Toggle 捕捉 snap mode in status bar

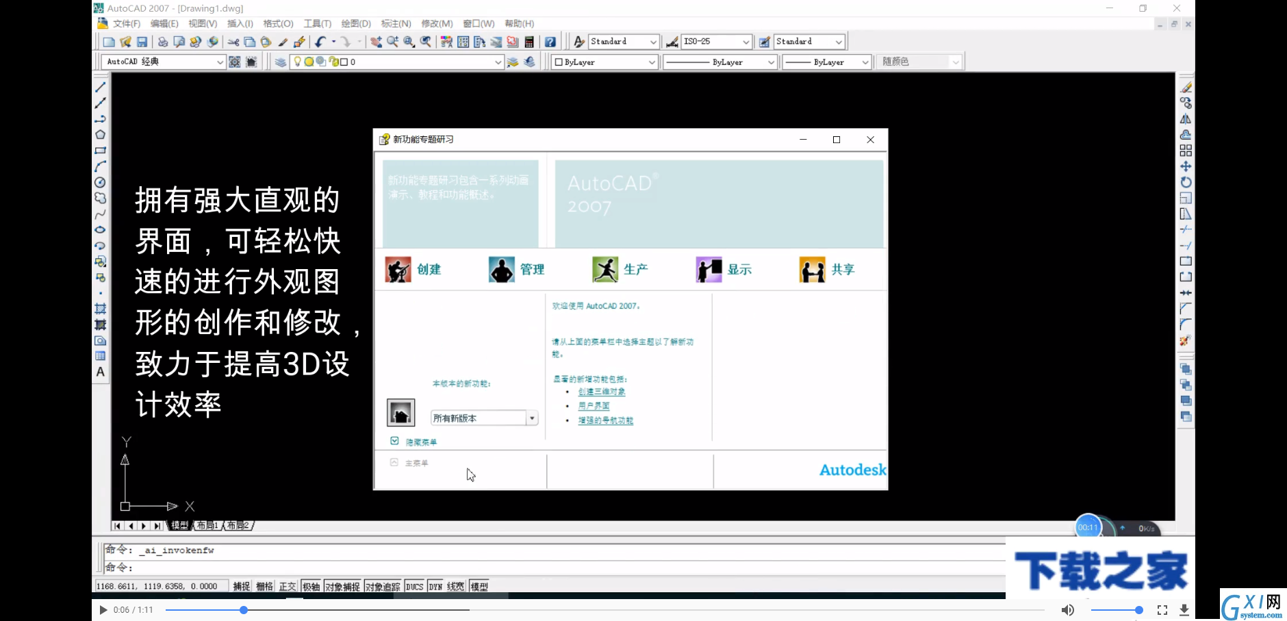[241, 587]
